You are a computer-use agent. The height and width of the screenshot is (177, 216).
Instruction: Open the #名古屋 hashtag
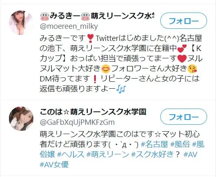tap(155, 144)
